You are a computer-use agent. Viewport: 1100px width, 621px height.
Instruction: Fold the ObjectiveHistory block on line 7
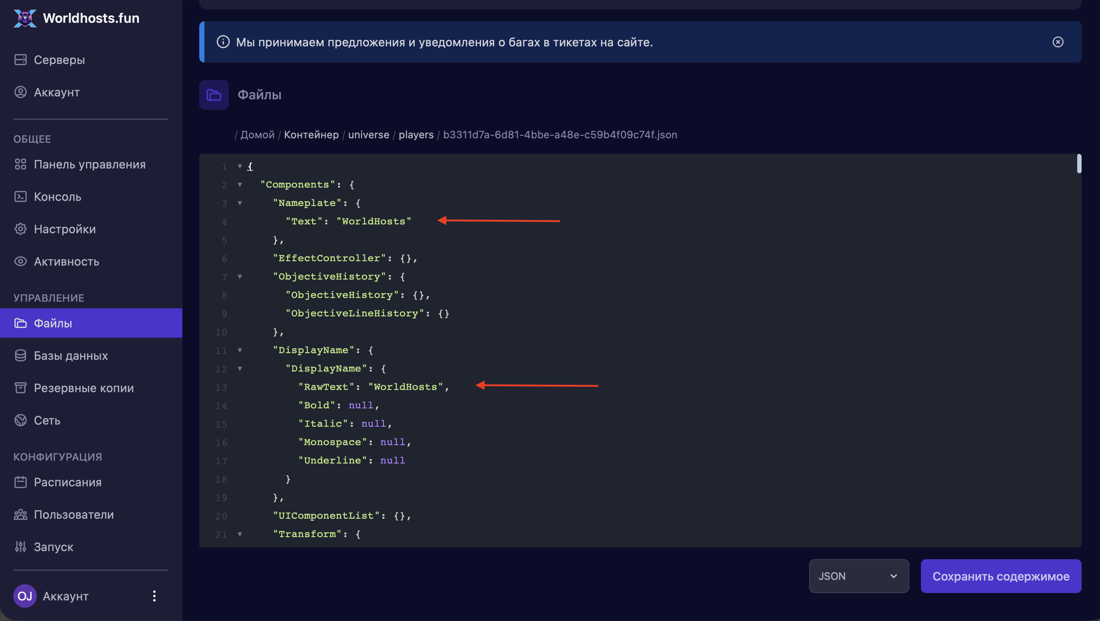pos(240,277)
